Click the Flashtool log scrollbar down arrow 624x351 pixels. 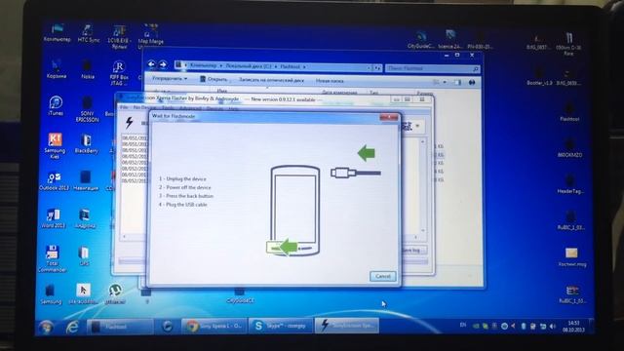422,230
